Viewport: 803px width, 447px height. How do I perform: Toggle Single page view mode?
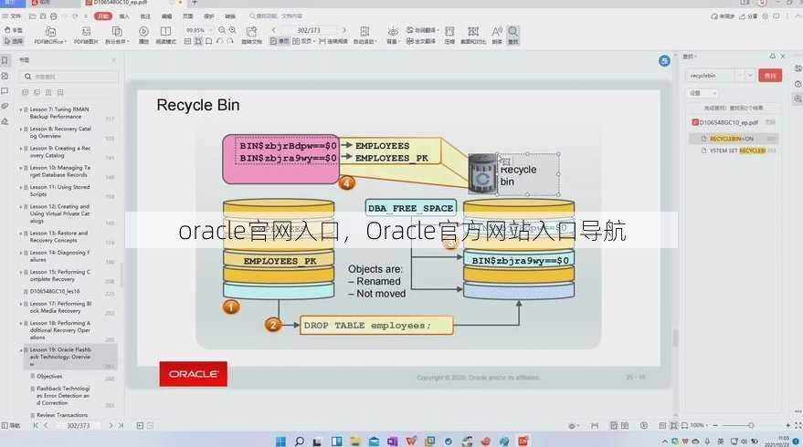click(x=280, y=41)
